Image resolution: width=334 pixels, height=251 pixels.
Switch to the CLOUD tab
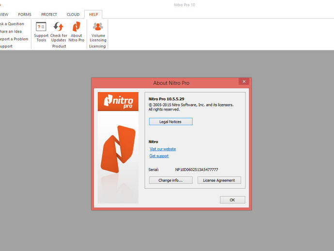[73, 15]
